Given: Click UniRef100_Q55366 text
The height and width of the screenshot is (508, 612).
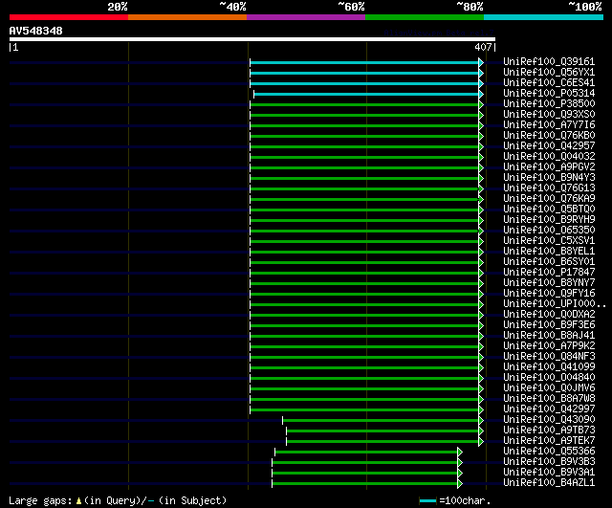Looking at the screenshot, I should [549, 452].
